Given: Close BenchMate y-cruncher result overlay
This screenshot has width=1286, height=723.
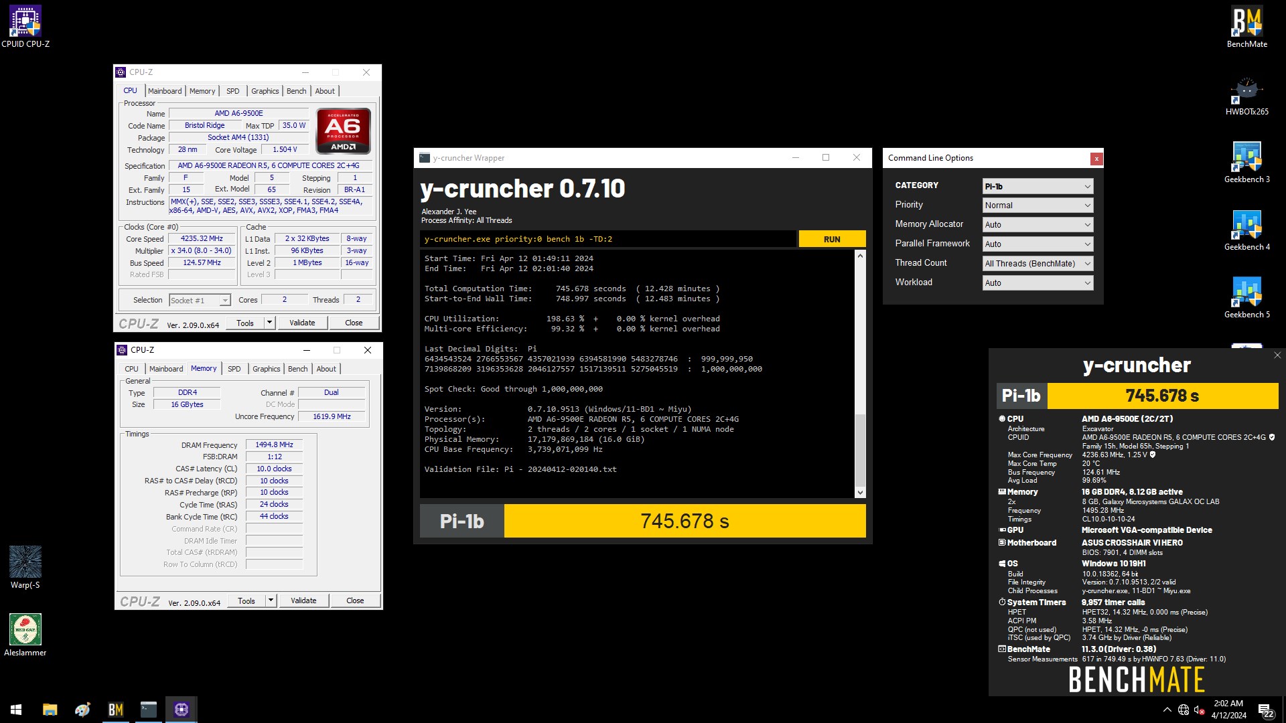Looking at the screenshot, I should (x=1277, y=355).
